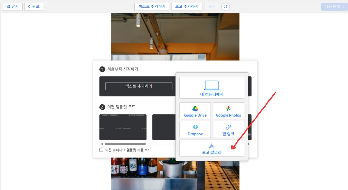Import a logo from Dropbox
The image size is (348, 190).
click(195, 129)
